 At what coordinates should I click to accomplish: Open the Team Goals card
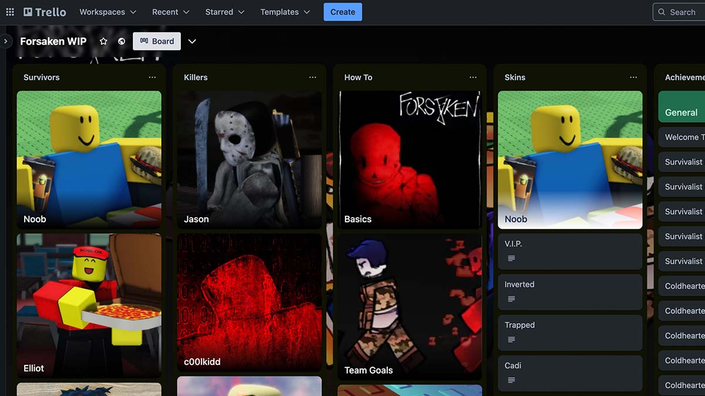click(410, 307)
